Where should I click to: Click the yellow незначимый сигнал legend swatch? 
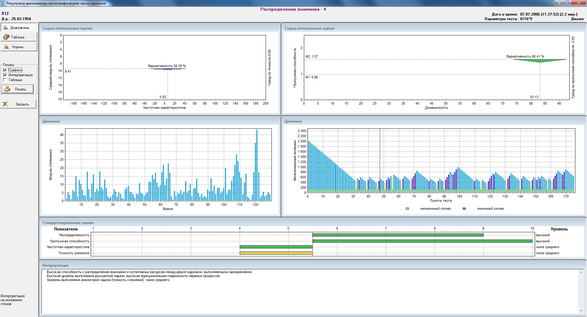coord(407,209)
